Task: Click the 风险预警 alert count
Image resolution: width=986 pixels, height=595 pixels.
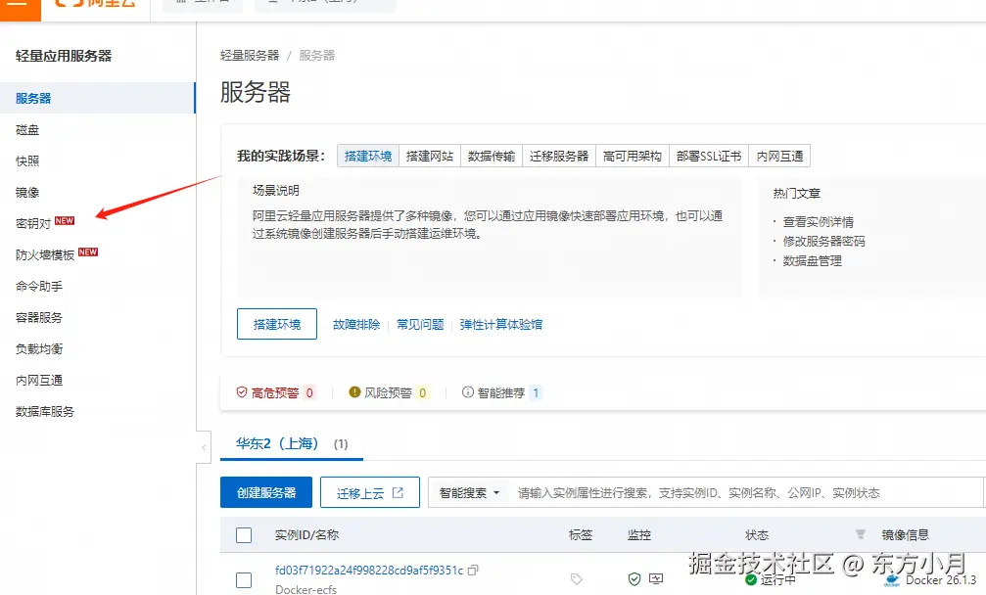Action: (x=423, y=392)
